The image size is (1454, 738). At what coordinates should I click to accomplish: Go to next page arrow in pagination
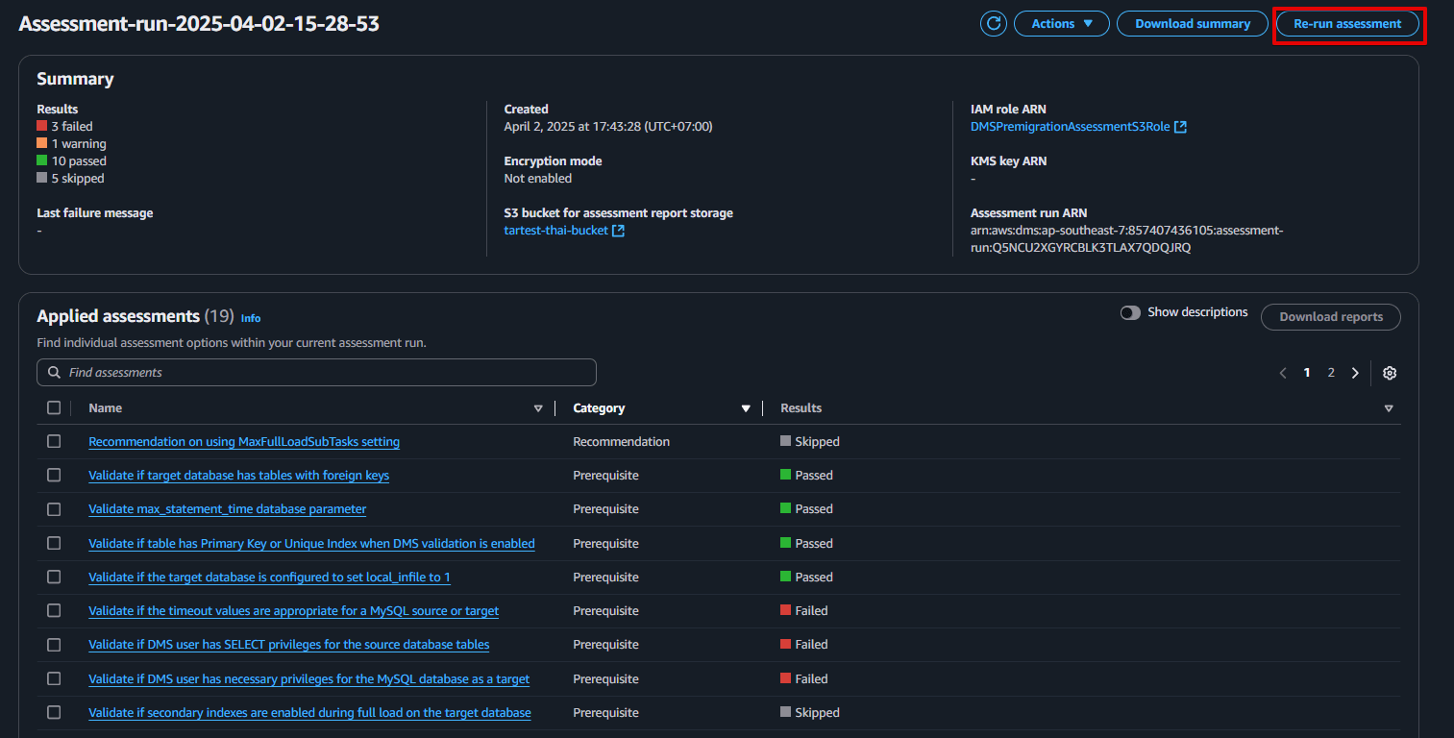coord(1355,373)
